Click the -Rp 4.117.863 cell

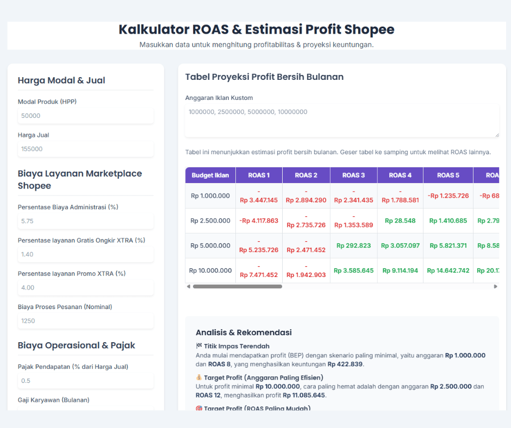coord(259,221)
